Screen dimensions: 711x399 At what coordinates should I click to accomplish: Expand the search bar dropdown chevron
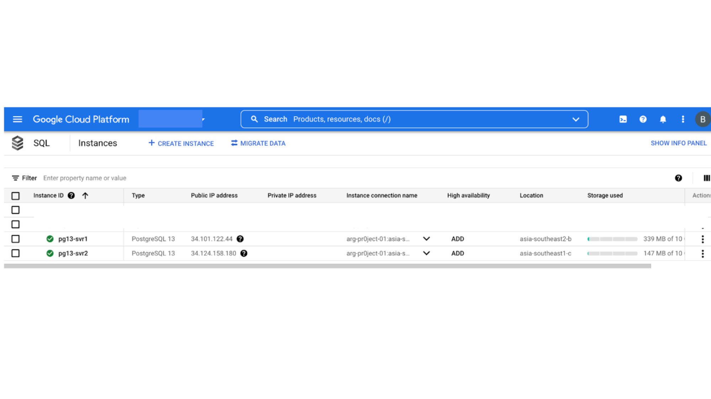pyautogui.click(x=575, y=119)
